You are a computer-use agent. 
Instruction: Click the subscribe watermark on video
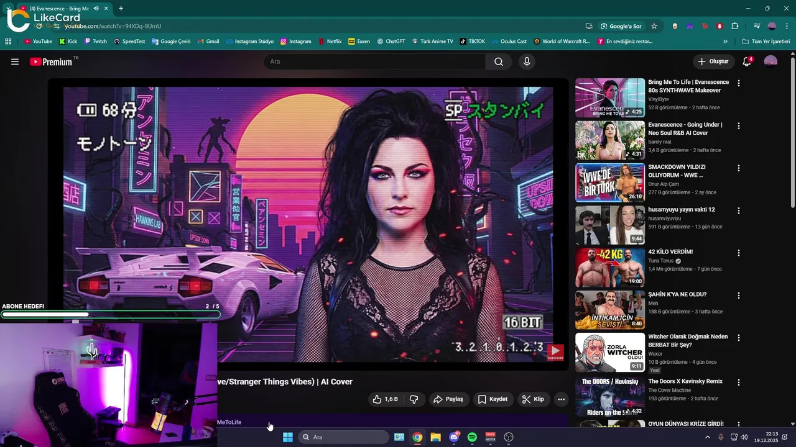[555, 353]
